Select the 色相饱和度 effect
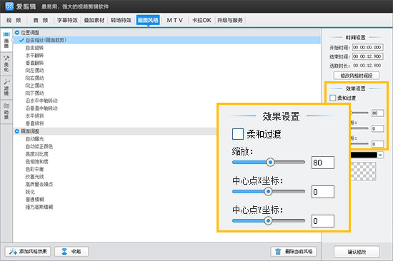393x261 pixels. pyautogui.click(x=37, y=162)
